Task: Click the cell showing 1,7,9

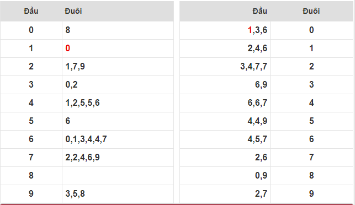Action: (118, 67)
